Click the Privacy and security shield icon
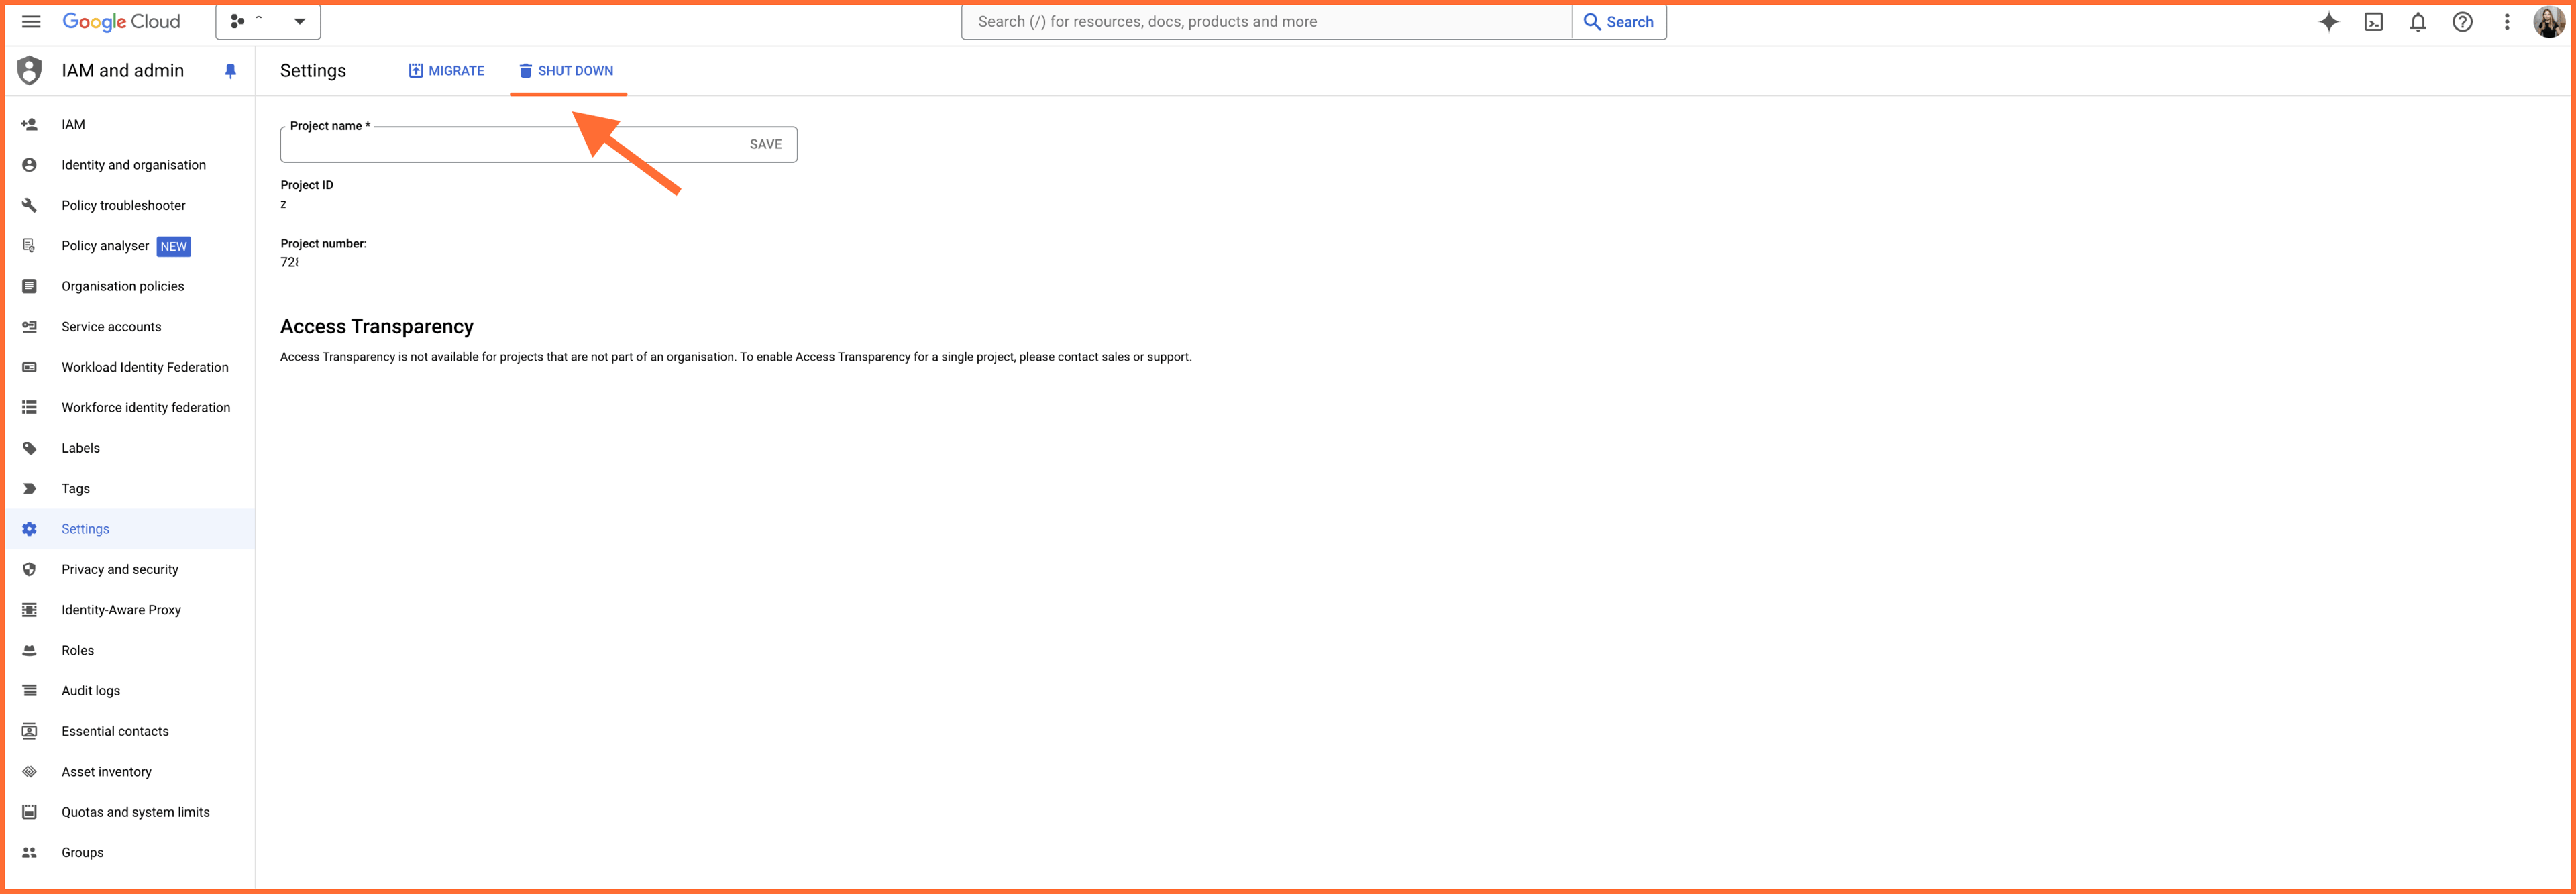Screen dimensions: 2576x894 point(30,570)
